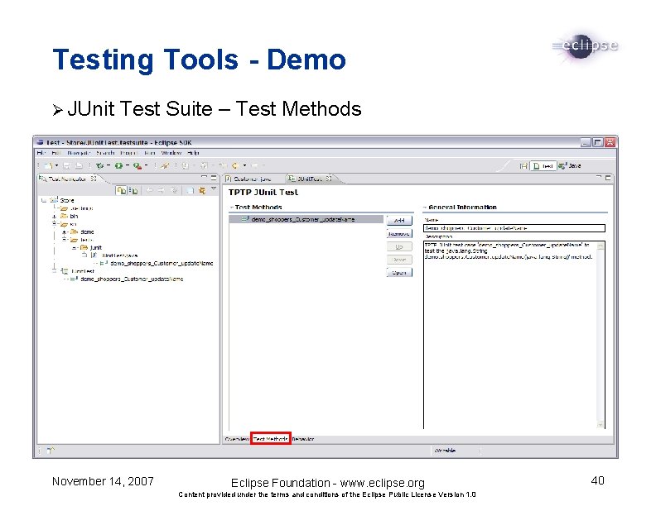Image resolution: width=656 pixels, height=506 pixels.
Task: Click the Add button
Action: click(x=399, y=221)
